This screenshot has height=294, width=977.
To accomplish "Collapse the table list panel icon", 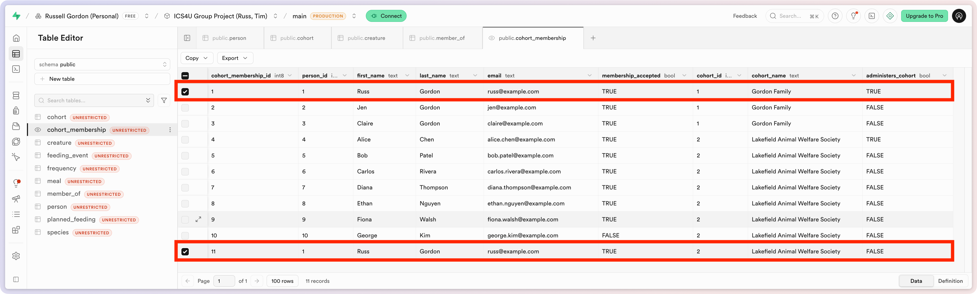I will pyautogui.click(x=187, y=38).
